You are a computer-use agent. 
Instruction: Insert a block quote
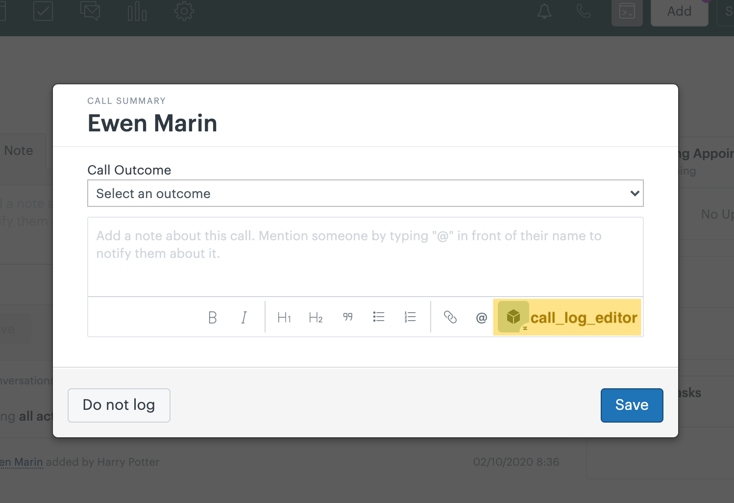pyautogui.click(x=347, y=317)
